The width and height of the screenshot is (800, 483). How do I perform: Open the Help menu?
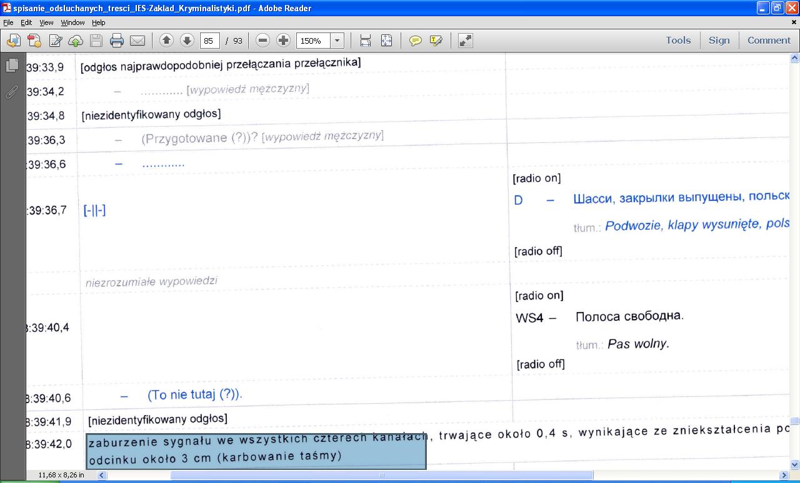coord(99,22)
